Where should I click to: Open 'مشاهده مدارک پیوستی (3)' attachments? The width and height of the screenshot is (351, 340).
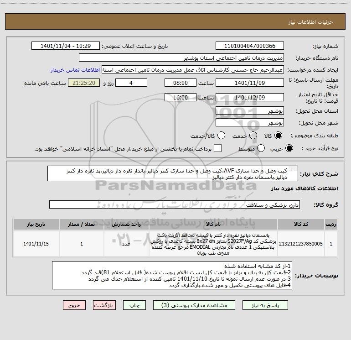coord(194,305)
